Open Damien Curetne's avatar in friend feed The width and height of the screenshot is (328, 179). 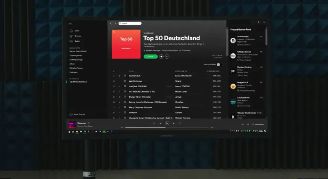(233, 71)
